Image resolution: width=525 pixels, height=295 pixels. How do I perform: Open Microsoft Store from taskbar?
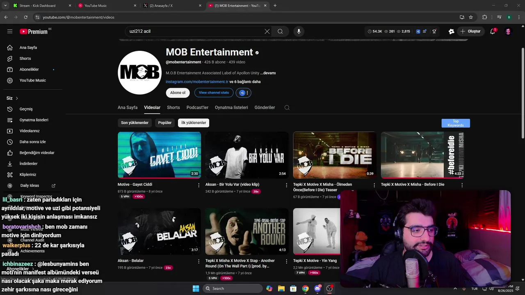293,288
